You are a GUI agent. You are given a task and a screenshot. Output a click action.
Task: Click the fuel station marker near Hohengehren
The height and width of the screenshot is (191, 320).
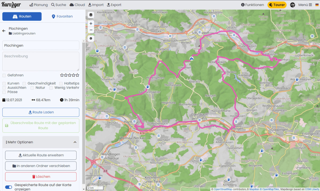[148, 87]
